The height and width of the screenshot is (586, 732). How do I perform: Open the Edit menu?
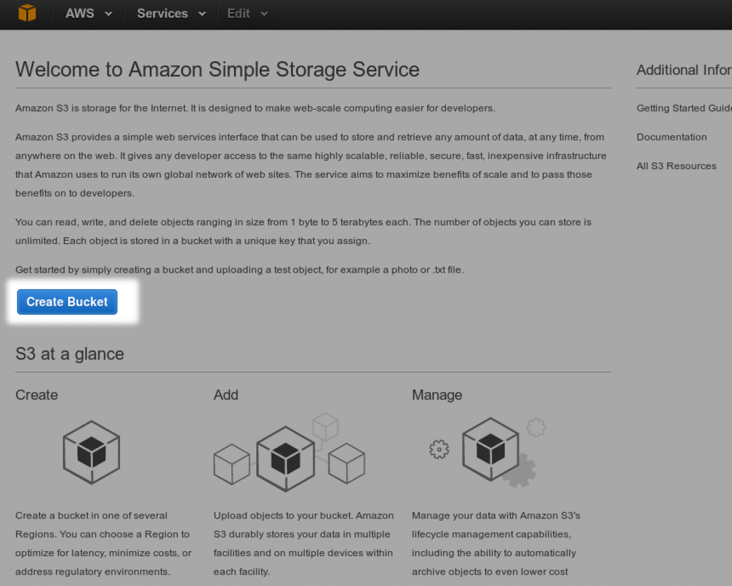click(238, 14)
